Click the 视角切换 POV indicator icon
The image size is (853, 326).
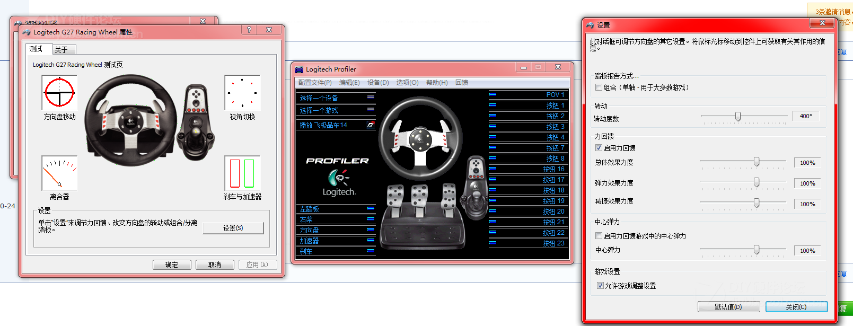(x=242, y=92)
